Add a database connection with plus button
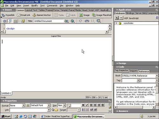Image resolution: width=159 pixels, height=119 pixels. coord(117,18)
